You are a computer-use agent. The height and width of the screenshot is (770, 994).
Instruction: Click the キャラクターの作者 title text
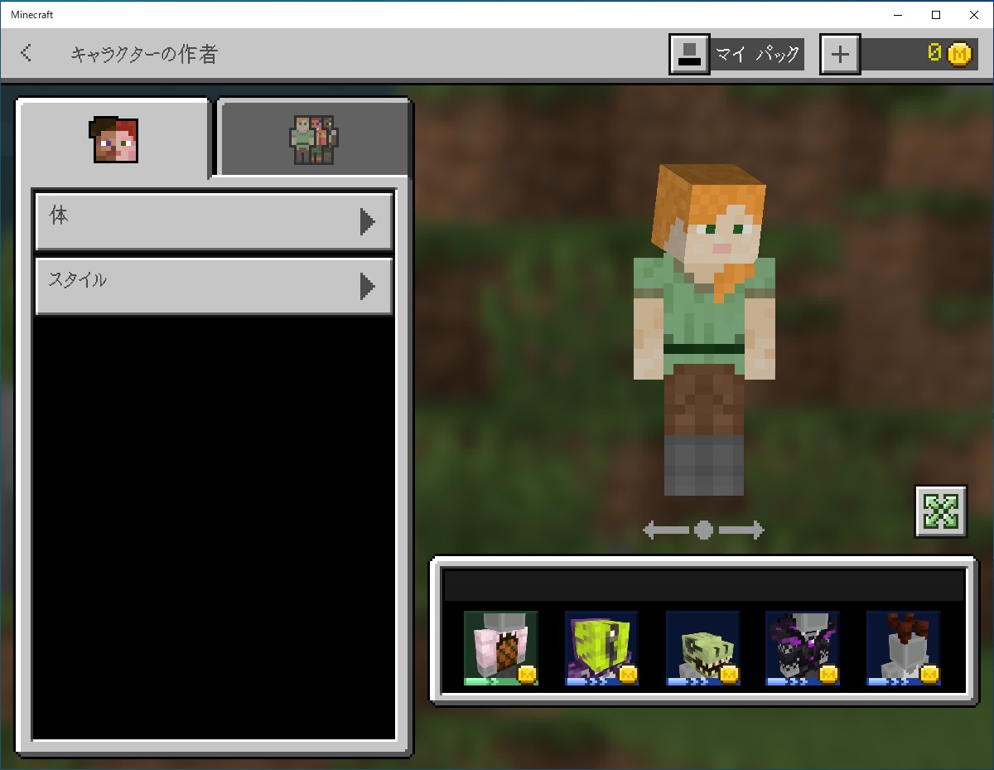(144, 55)
